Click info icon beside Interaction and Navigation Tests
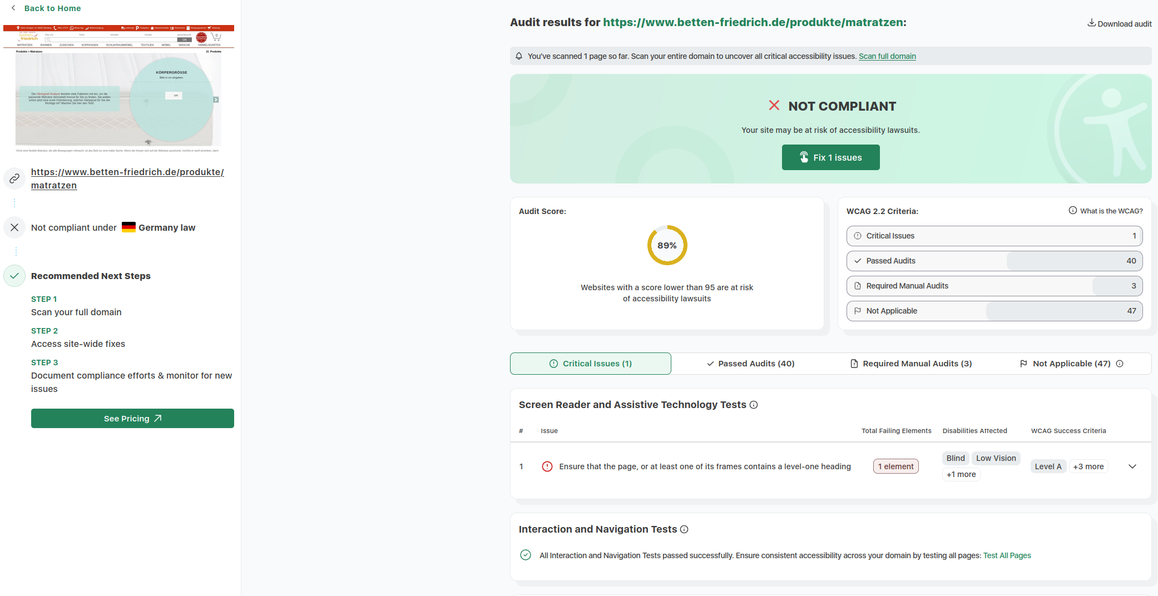1158x596 pixels. [x=684, y=529]
